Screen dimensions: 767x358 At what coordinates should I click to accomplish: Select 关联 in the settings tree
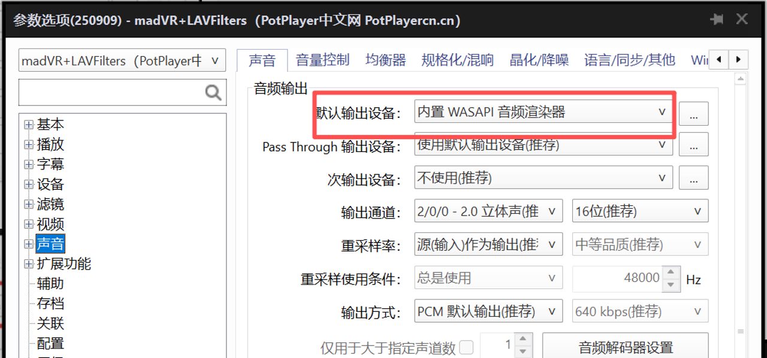click(x=50, y=323)
